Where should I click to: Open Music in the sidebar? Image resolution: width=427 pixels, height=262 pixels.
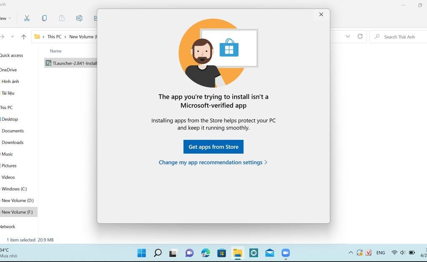point(7,154)
